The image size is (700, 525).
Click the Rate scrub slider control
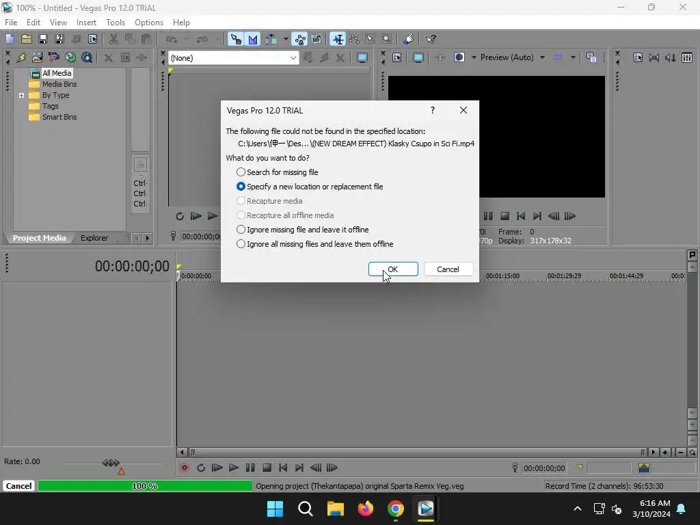coord(111,463)
